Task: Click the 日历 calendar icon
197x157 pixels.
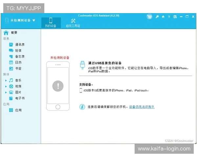Action: tap(11, 62)
